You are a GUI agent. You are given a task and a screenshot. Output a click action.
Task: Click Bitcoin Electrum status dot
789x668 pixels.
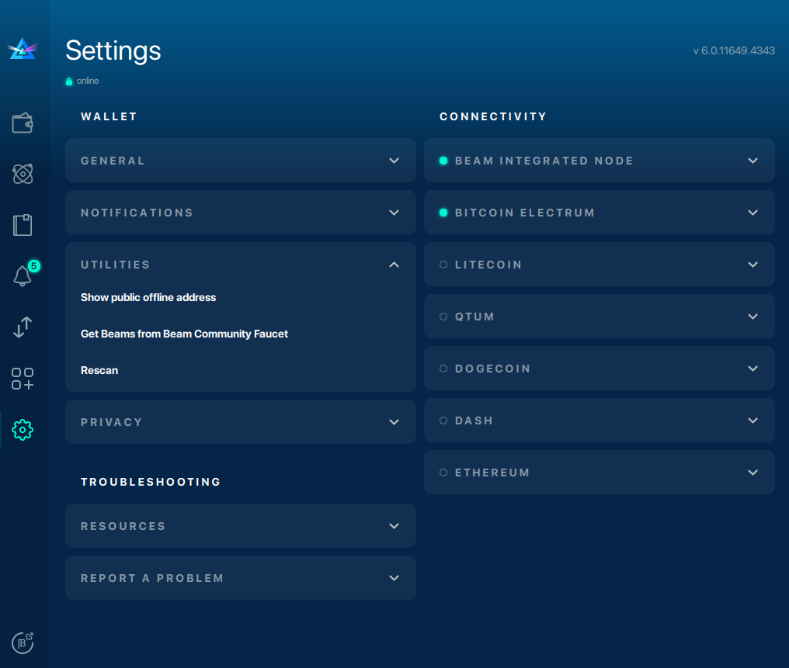tap(443, 213)
